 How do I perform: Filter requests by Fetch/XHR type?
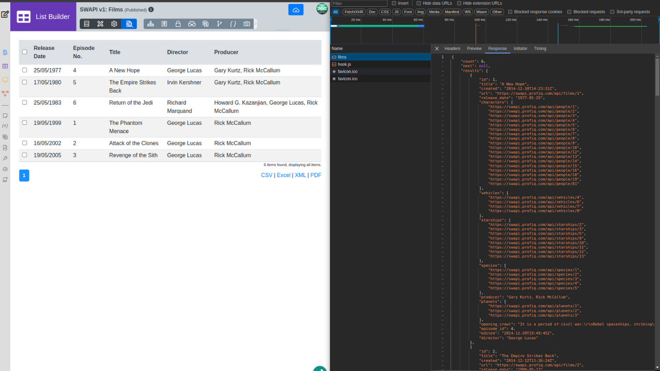(353, 12)
